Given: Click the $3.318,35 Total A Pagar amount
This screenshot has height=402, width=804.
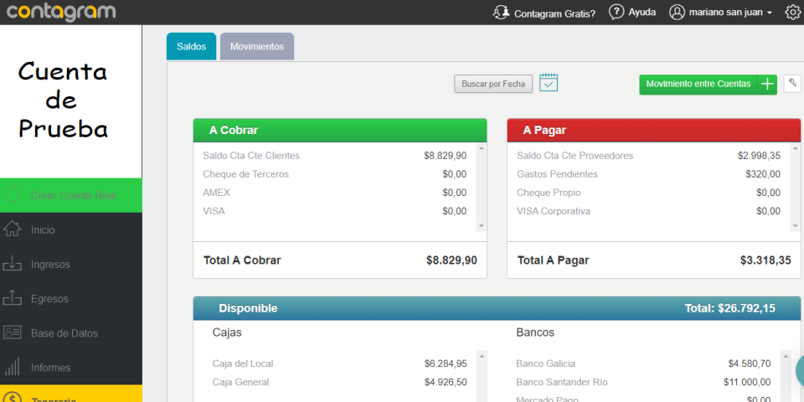Looking at the screenshot, I should (x=765, y=260).
